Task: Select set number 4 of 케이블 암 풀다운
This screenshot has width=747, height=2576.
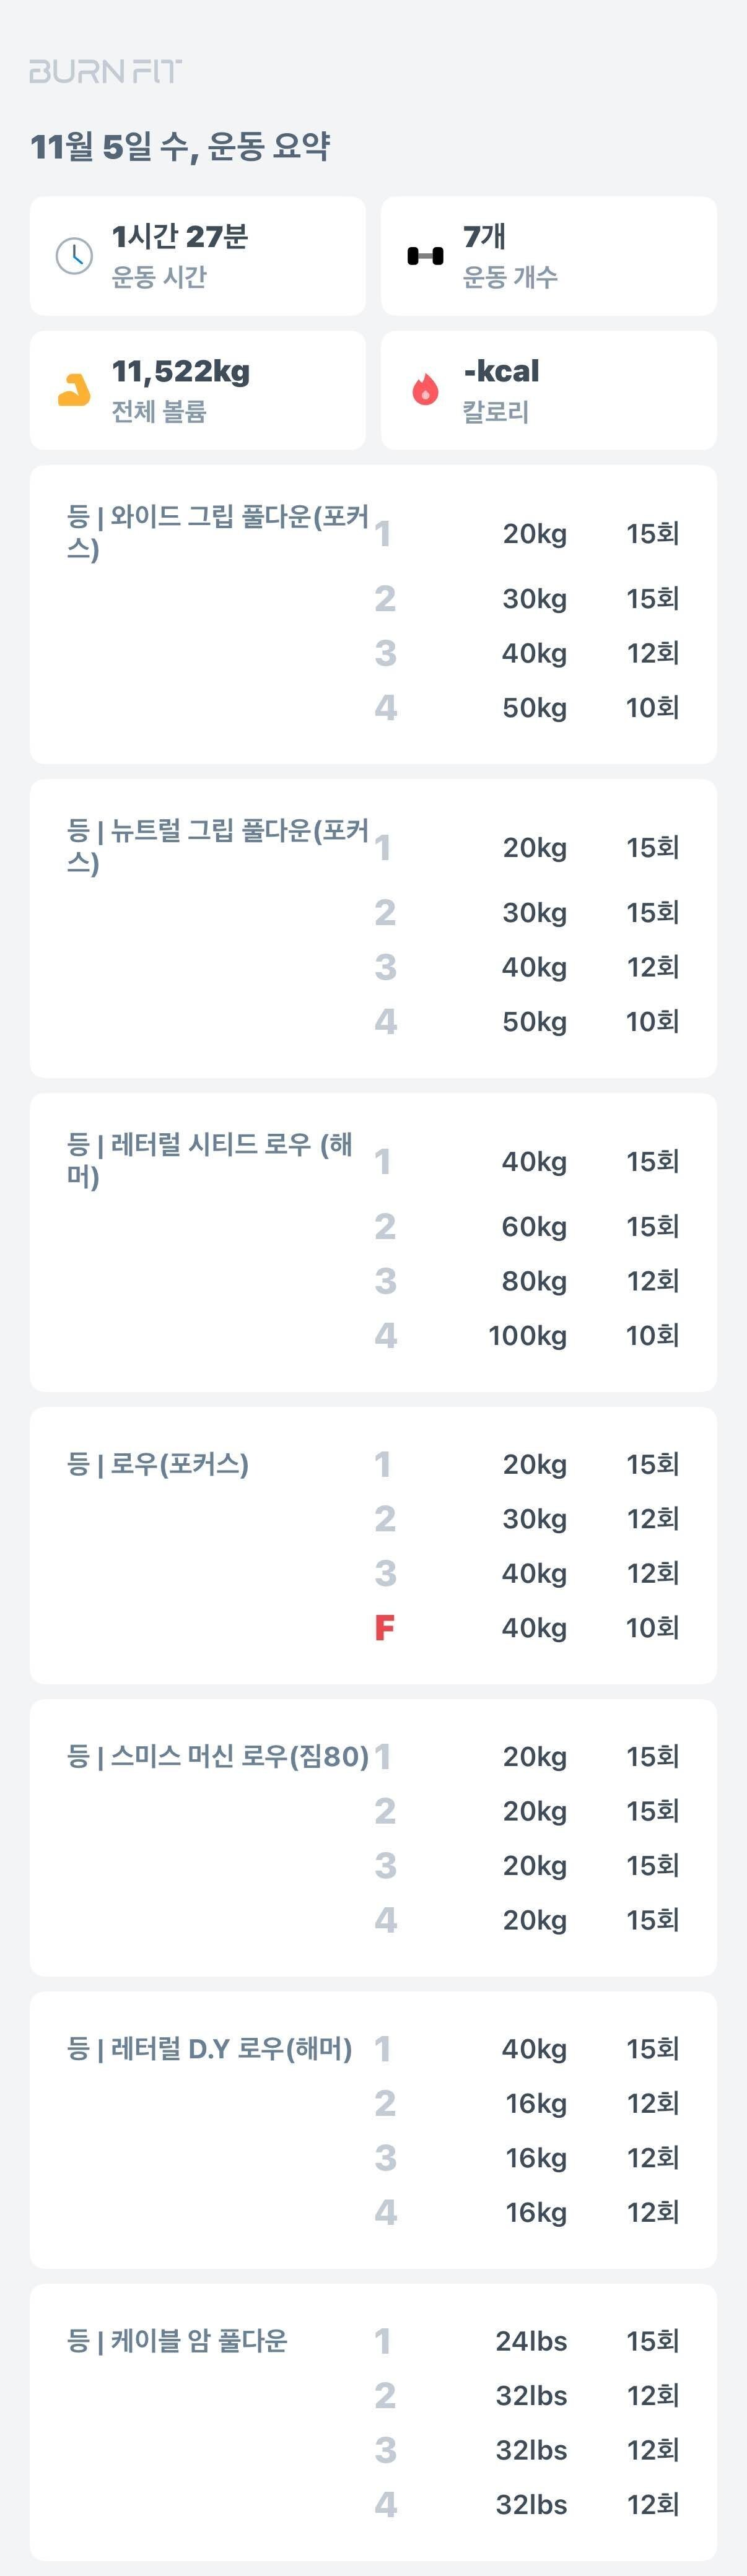Action: tap(385, 2505)
